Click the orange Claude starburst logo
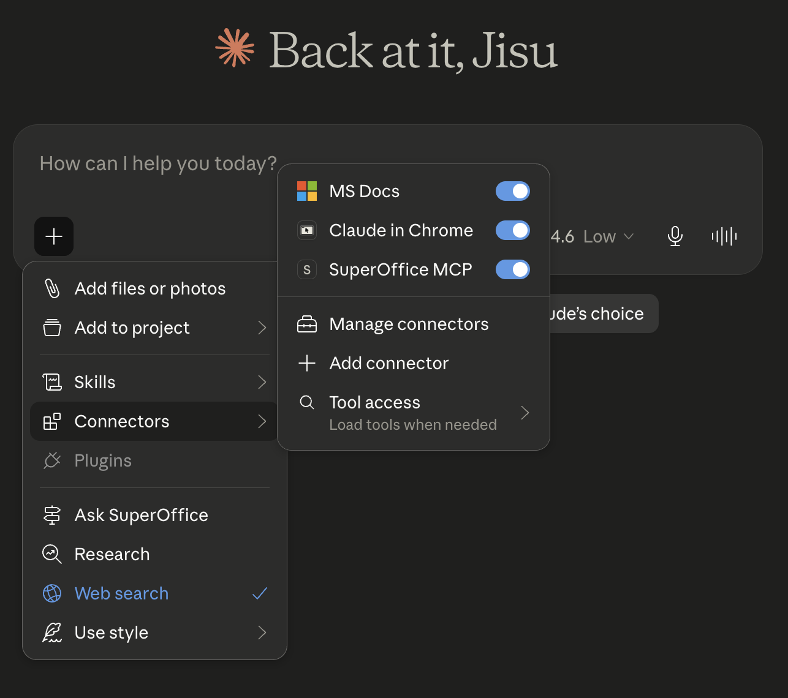788x698 pixels. click(x=235, y=47)
